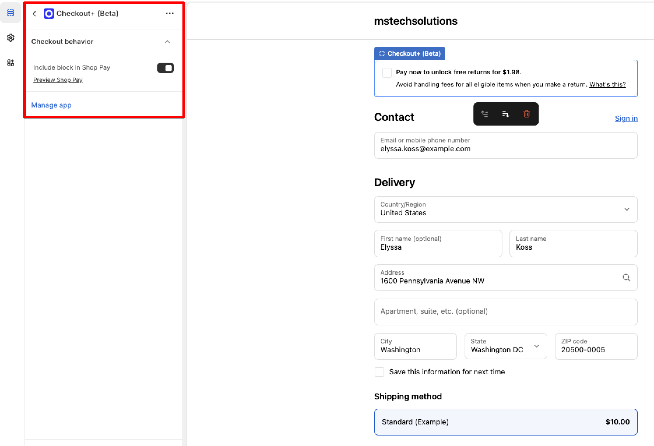This screenshot has height=446, width=654.
Task: Delete block with red trash icon
Action: point(527,114)
